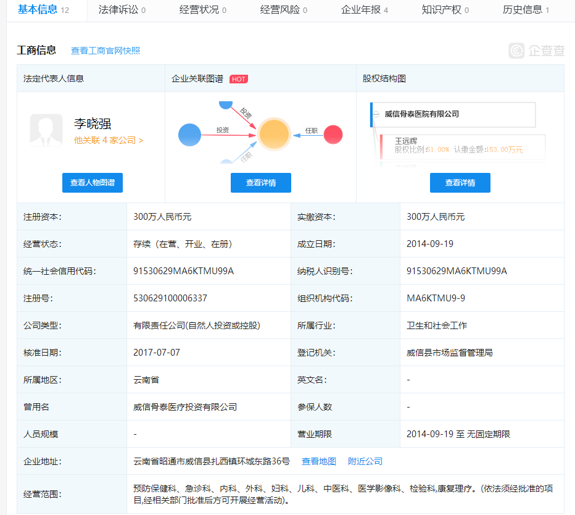The width and height of the screenshot is (575, 515).
Task: Click establishment date 2014-09-19
Action: click(430, 244)
